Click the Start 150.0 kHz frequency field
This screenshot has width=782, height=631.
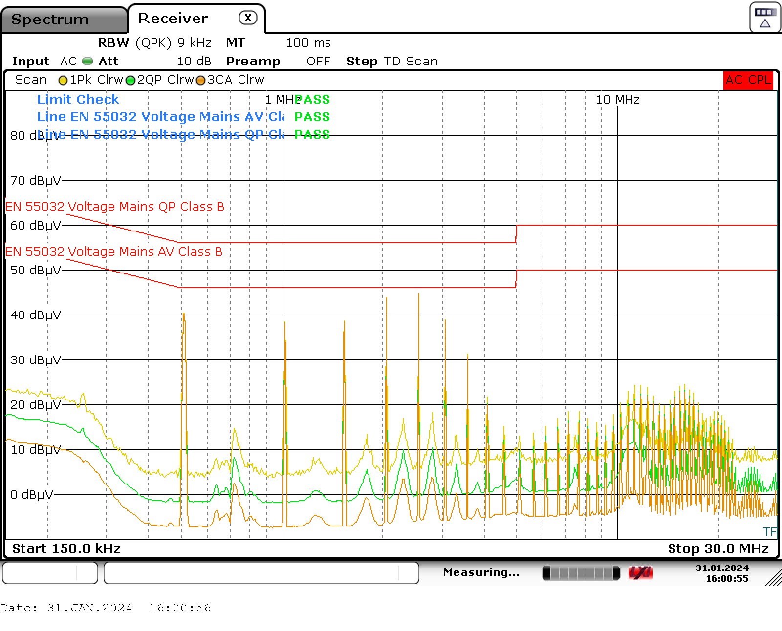(x=66, y=548)
